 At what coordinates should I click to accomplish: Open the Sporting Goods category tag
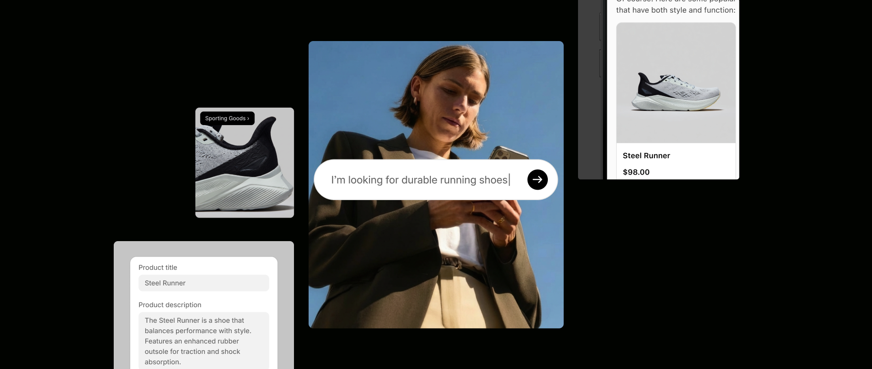pos(227,118)
